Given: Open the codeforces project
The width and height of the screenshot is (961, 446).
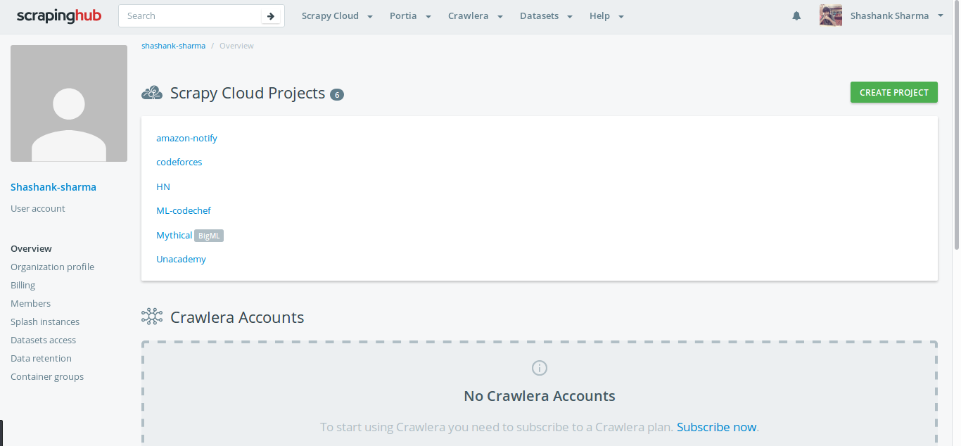Looking at the screenshot, I should (x=179, y=162).
